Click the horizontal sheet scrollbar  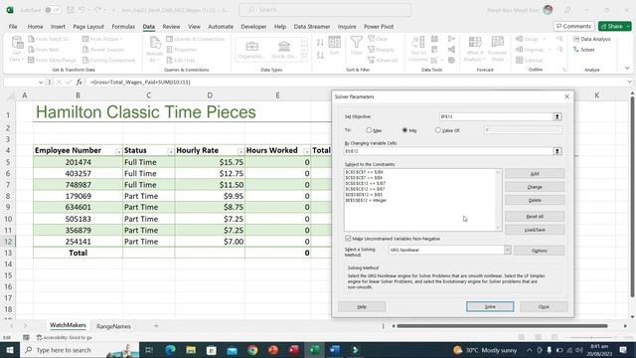(x=502, y=325)
